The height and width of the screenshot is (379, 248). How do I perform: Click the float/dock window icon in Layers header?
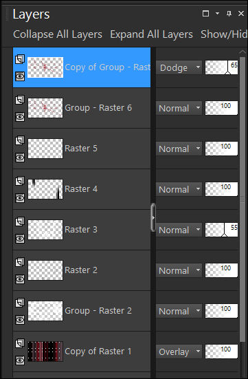[x=205, y=14]
